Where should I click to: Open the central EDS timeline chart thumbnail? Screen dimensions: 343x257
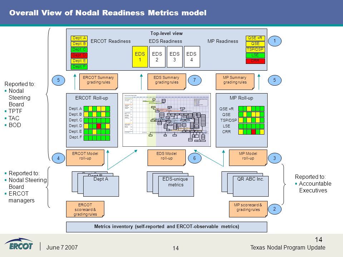[x=167, y=120]
